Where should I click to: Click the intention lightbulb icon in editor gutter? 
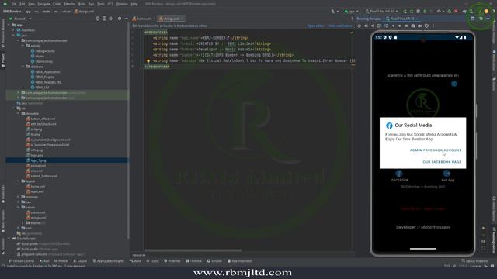(148, 61)
